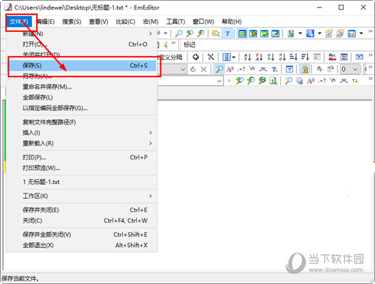
Task: Click the second green magnifier icon in the find bar
Action: click(251, 80)
